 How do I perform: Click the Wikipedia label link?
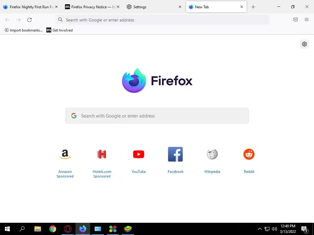pyautogui.click(x=212, y=172)
